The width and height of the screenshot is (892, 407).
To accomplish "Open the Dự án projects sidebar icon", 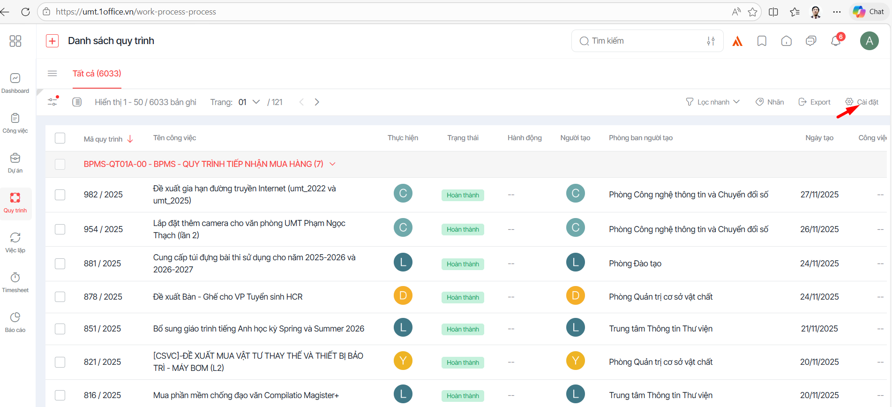I will coord(15,163).
